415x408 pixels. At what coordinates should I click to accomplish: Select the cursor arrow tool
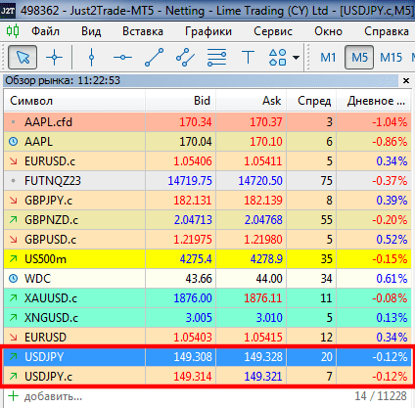pyautogui.click(x=23, y=58)
